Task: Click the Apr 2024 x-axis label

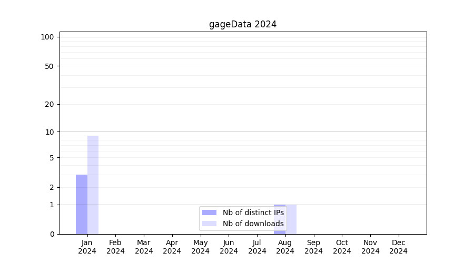Action: (x=172, y=247)
